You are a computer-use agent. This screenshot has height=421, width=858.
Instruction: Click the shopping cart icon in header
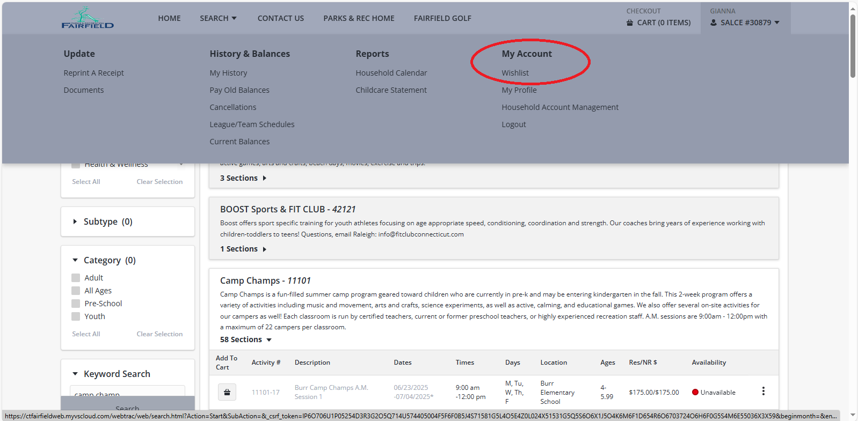[630, 23]
